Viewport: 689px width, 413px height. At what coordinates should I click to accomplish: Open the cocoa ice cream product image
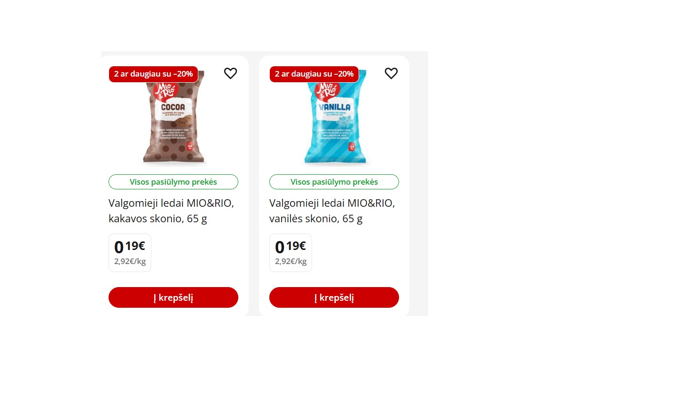[173, 117]
